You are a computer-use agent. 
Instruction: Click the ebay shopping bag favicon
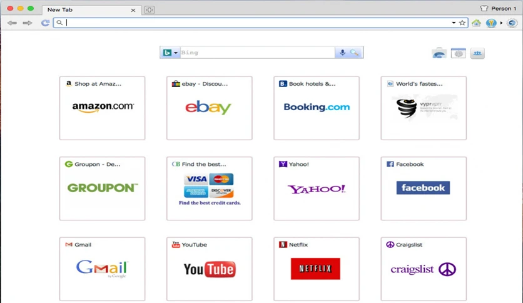(x=176, y=83)
